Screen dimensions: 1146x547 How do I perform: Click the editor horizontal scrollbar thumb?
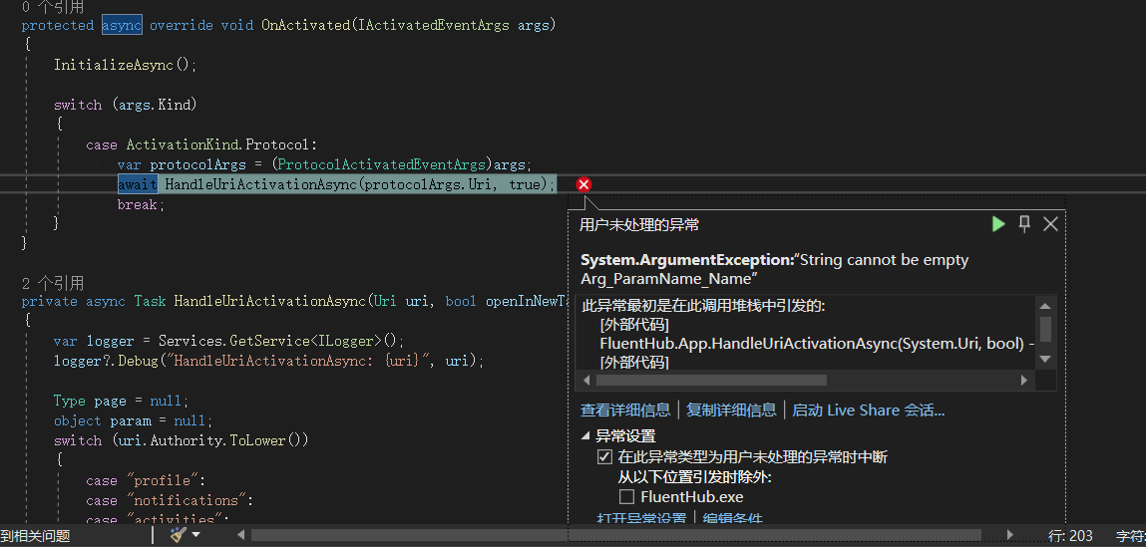tap(616, 535)
